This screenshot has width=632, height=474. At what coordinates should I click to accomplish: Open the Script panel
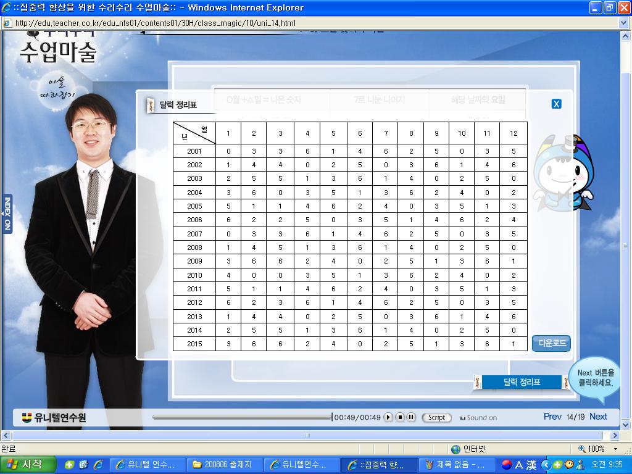point(436,418)
